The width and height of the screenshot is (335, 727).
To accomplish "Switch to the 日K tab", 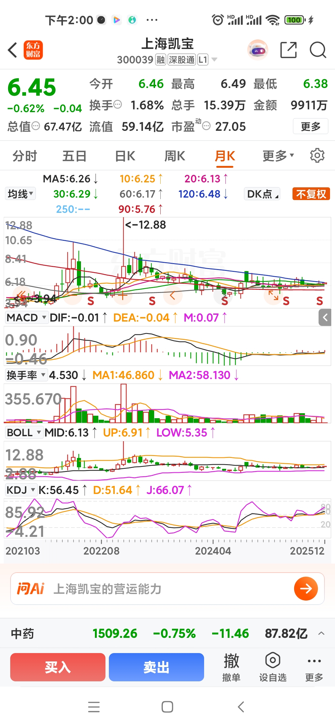I will 125,156.
